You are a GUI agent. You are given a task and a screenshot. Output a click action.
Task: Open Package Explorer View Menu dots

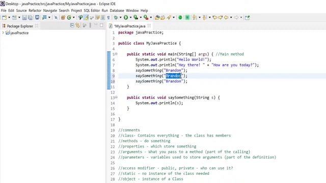(90, 25)
